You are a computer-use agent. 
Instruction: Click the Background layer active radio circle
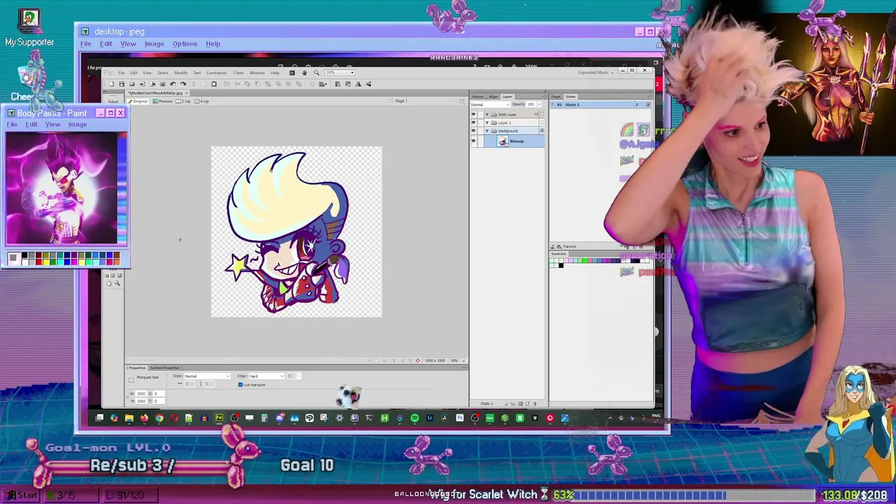pyautogui.click(x=542, y=131)
